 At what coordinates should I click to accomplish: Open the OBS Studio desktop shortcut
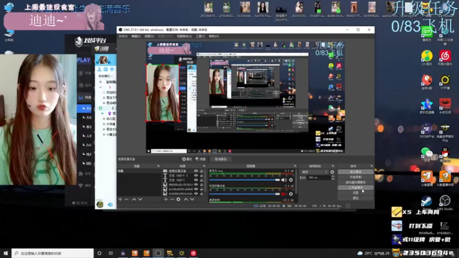pyautogui.click(x=445, y=203)
